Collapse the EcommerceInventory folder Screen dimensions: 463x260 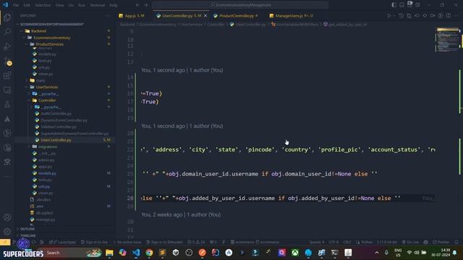pos(51,38)
